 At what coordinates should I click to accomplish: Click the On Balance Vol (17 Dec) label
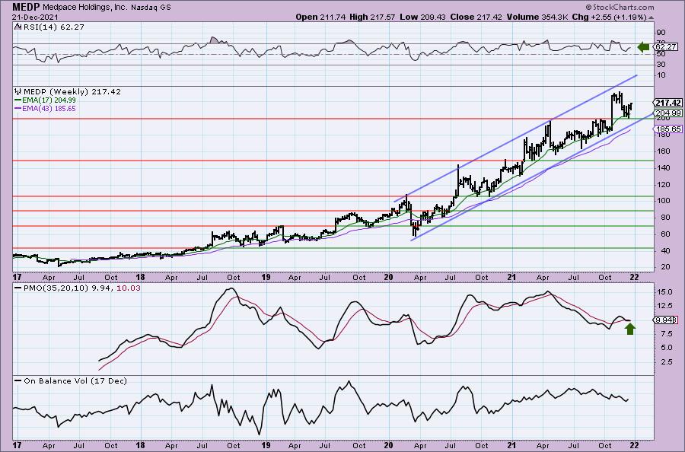75,380
